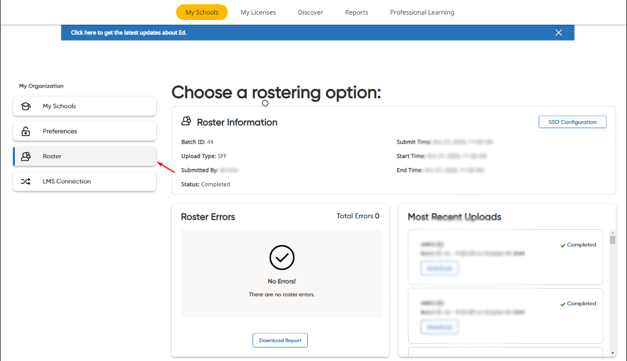The height and width of the screenshot is (361, 627).
Task: Dismiss the blue updates banner
Action: 558,32
